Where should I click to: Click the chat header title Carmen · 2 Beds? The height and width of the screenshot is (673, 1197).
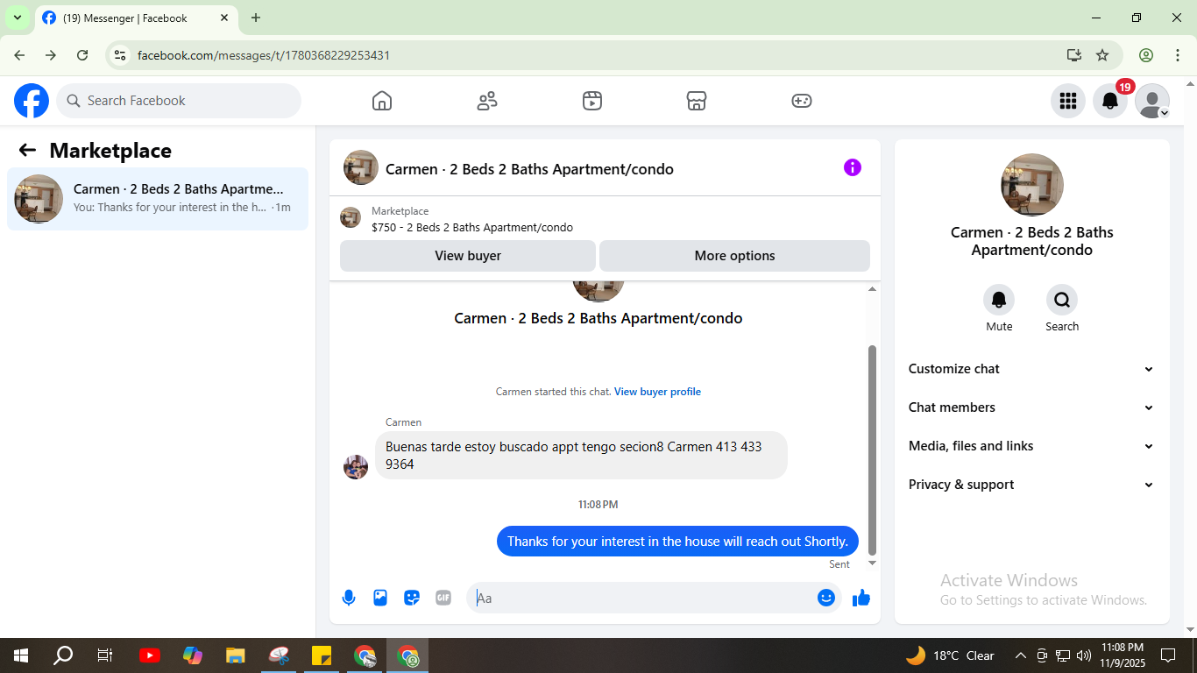point(529,169)
